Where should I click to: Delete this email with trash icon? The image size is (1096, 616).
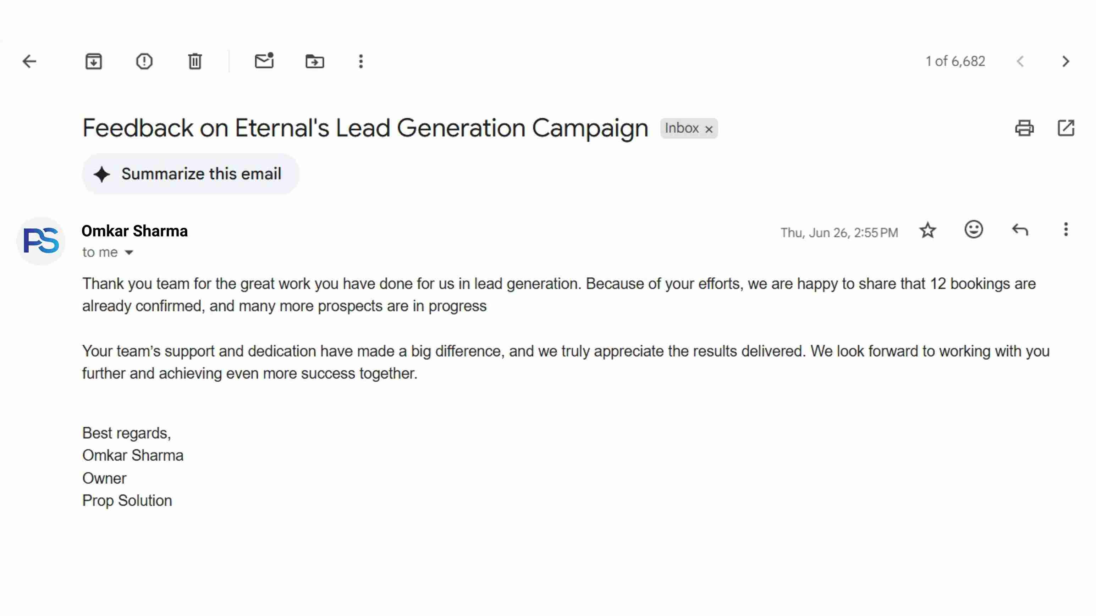(x=195, y=61)
